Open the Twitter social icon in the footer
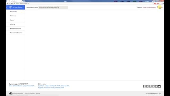The width and height of the screenshot is (170, 96). pos(153,86)
